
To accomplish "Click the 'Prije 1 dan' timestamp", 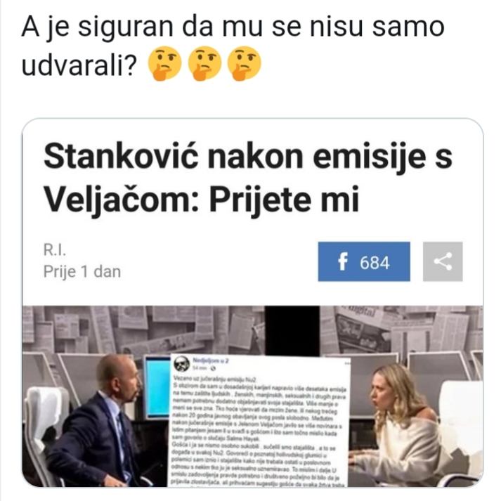I will tap(82, 272).
